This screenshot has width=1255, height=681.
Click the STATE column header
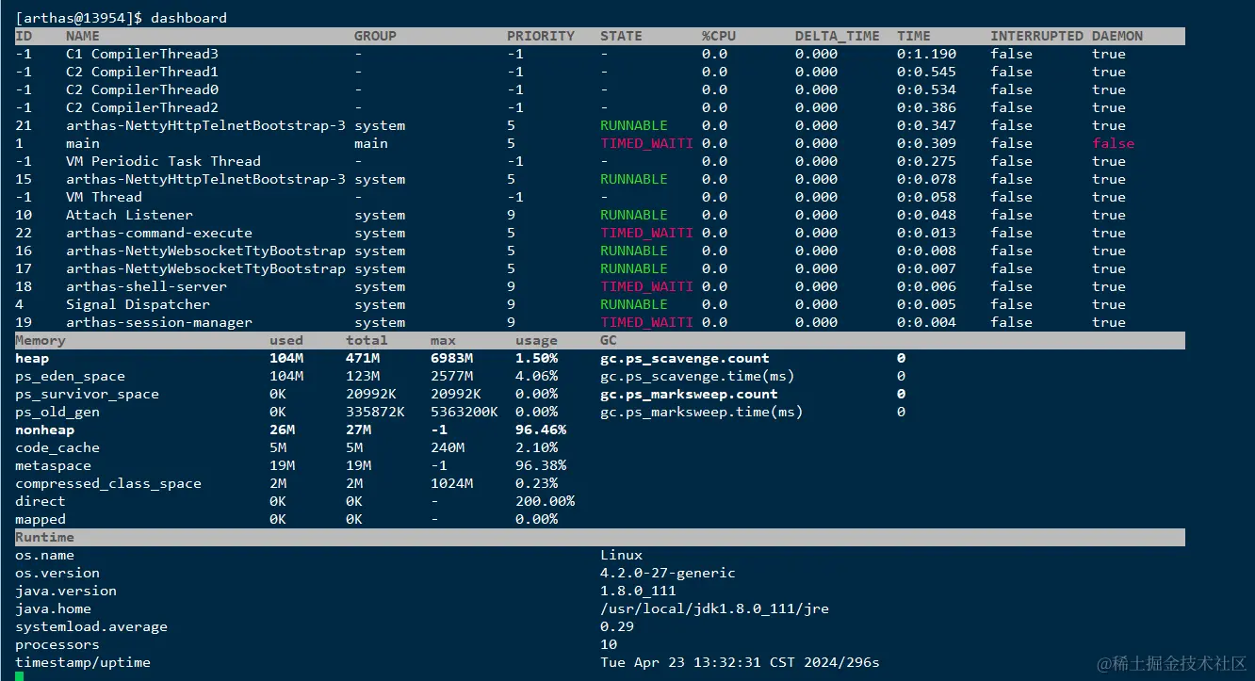point(621,36)
